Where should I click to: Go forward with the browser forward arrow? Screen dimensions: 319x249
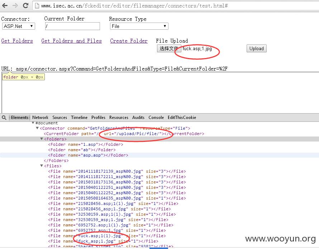point(15,5)
